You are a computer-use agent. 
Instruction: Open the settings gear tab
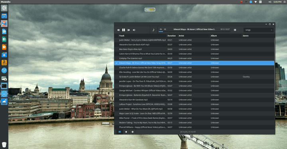(132, 132)
